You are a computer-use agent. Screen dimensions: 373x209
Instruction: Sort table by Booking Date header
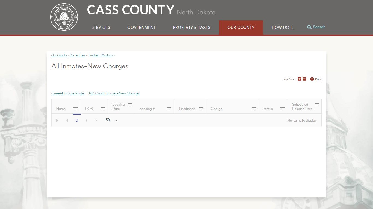(119, 107)
